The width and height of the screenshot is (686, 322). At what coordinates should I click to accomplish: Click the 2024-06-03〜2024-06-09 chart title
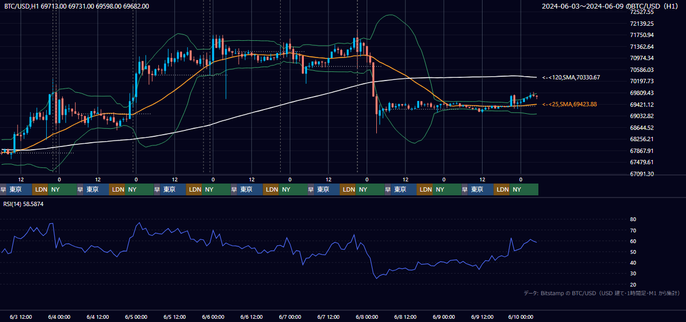(610, 6)
